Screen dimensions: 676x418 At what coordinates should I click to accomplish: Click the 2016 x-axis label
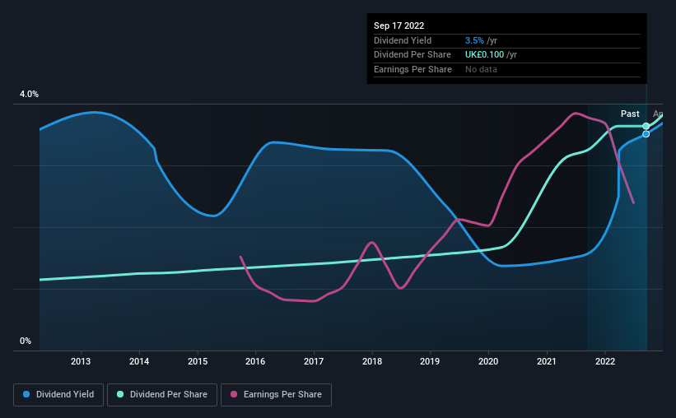[x=255, y=361]
